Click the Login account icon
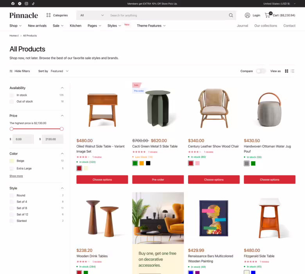 click(x=248, y=15)
